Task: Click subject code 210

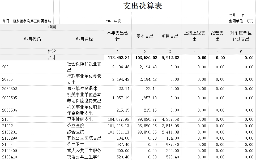Action: [x=5, y=119]
